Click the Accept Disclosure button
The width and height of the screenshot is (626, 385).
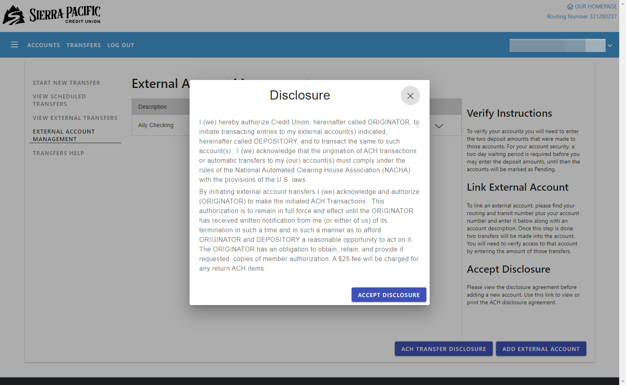click(389, 295)
